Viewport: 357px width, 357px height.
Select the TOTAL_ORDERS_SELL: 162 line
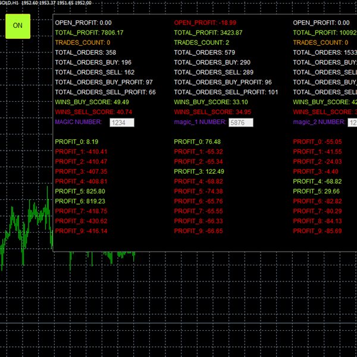coord(95,72)
